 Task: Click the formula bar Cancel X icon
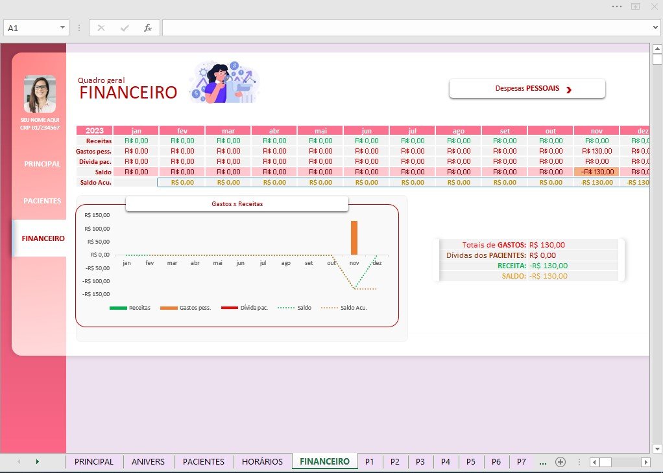(x=101, y=28)
